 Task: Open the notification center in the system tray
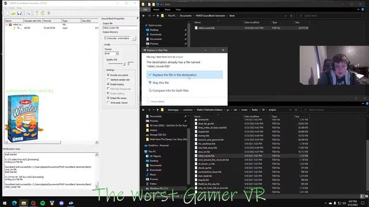coord(363,203)
